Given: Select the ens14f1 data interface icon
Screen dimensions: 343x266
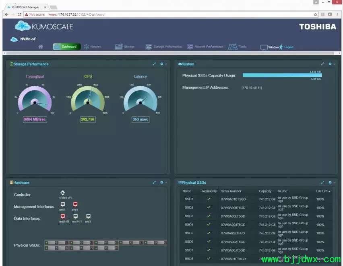Looking at the screenshot, I should coord(75,216).
